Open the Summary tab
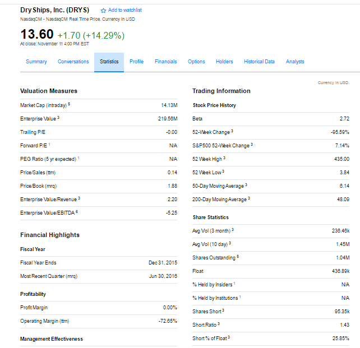The width and height of the screenshot is (360, 348). point(36,62)
